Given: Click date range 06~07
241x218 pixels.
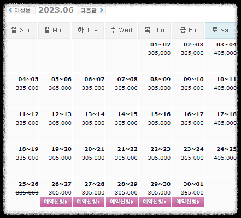Looking at the screenshot, I should click(95, 80).
